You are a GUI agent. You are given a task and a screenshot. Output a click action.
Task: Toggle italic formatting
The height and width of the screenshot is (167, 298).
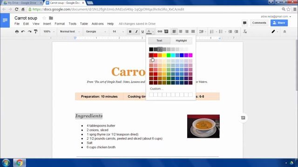coord(136,32)
